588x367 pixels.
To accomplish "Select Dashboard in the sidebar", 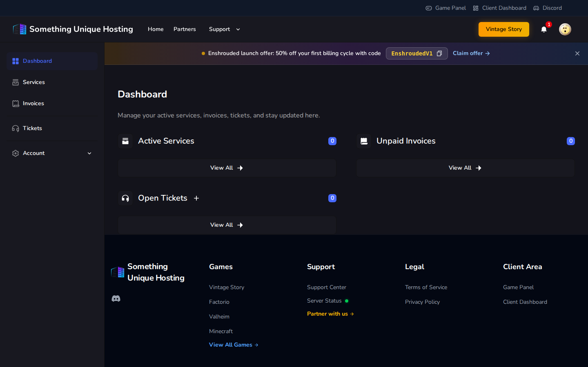I will (x=52, y=61).
